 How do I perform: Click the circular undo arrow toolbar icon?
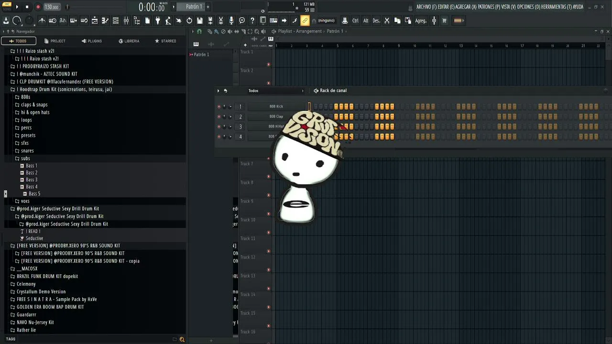189,21
